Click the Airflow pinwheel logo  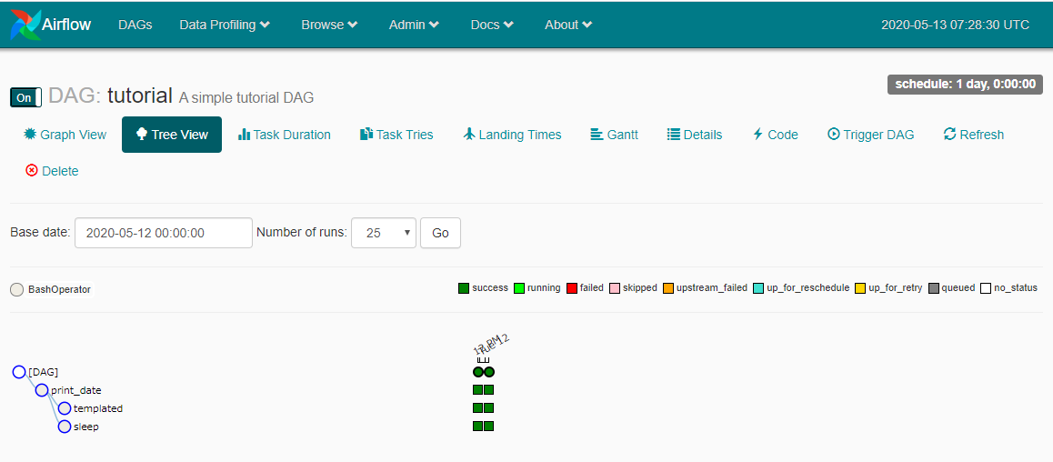point(25,25)
